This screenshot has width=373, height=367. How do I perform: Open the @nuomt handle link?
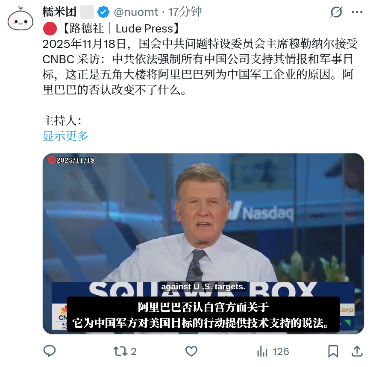136,12
